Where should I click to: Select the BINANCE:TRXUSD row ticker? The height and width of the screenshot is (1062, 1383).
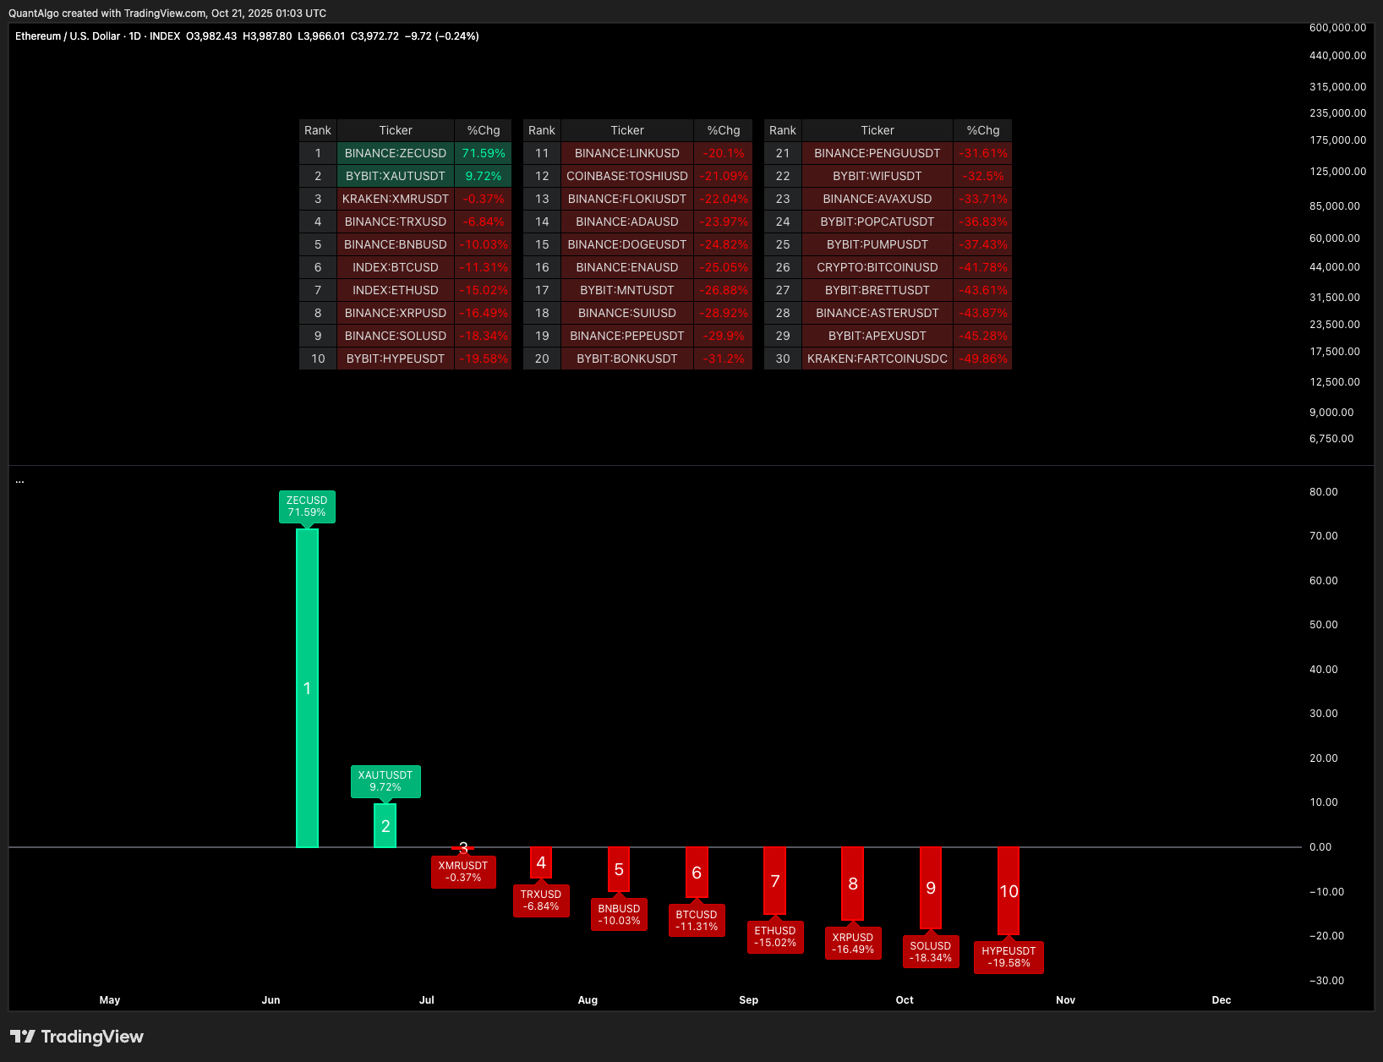click(396, 222)
